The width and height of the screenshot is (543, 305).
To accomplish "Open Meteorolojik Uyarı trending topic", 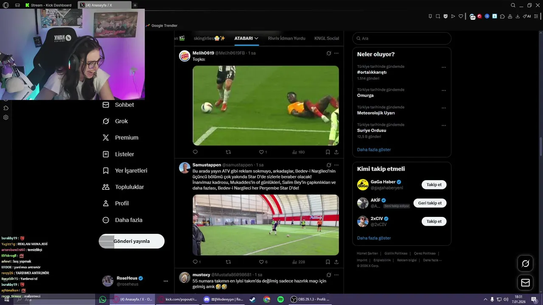I will tap(376, 113).
